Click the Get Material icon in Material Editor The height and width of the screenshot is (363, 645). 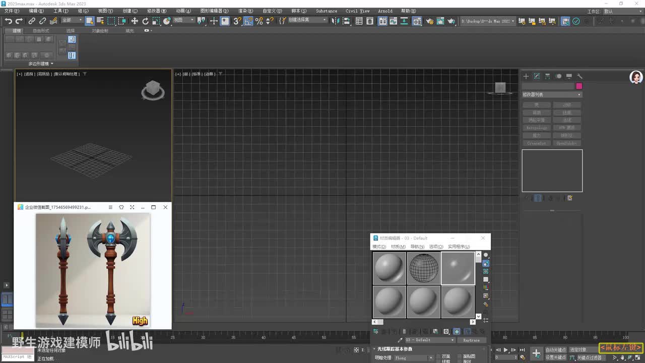pyautogui.click(x=376, y=331)
